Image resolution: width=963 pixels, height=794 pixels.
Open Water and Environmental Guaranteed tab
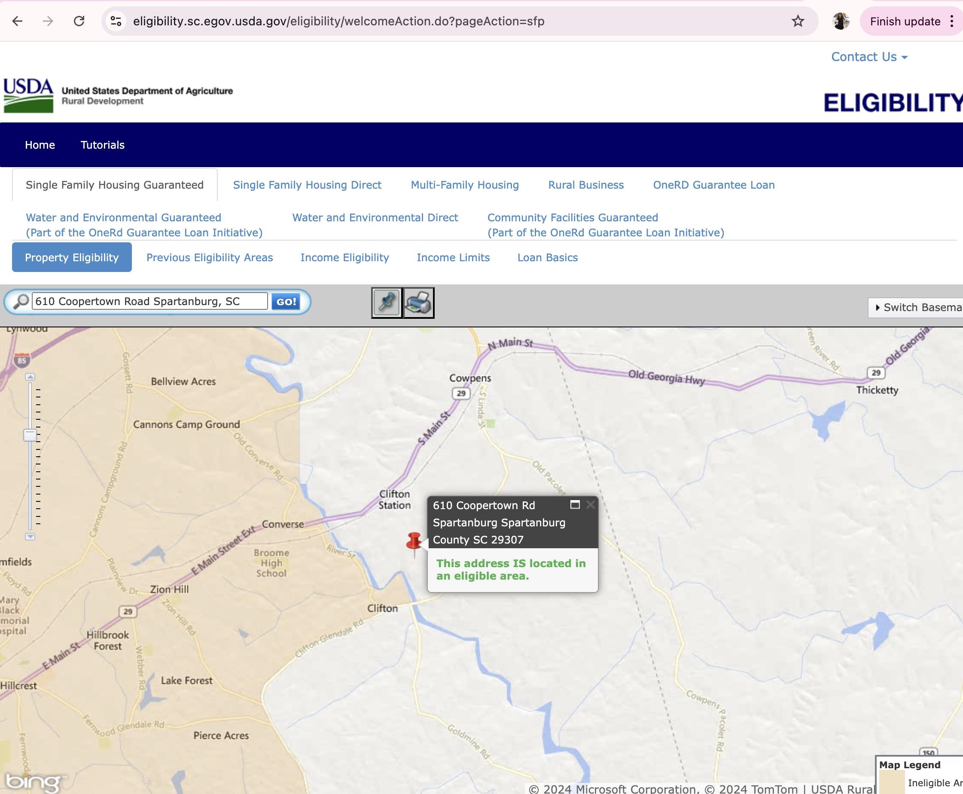pos(144,225)
